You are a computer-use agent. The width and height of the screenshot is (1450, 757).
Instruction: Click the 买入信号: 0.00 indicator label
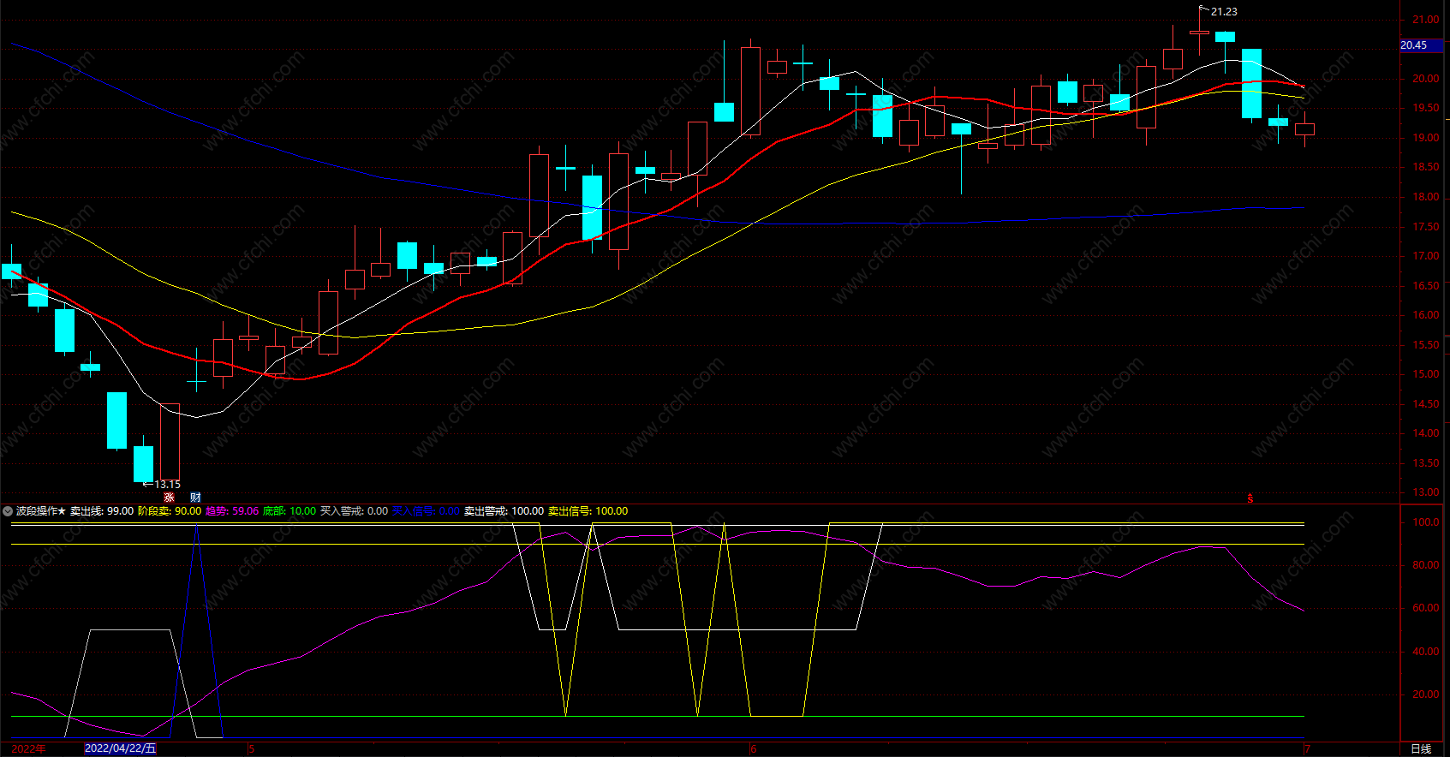[x=426, y=511]
